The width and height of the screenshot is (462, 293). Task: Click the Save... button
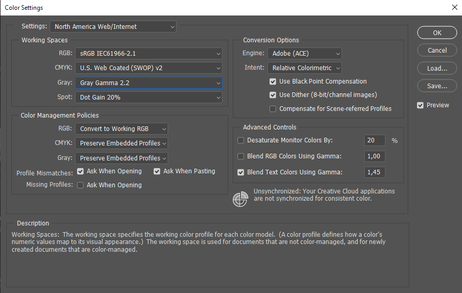click(437, 86)
